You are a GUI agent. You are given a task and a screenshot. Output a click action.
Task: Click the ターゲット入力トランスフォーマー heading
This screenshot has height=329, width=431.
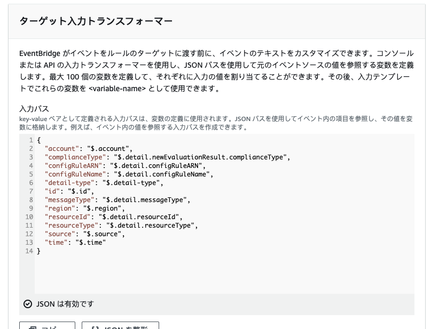tap(96, 21)
